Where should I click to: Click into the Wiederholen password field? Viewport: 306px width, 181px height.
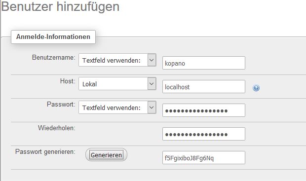[x=204, y=134]
